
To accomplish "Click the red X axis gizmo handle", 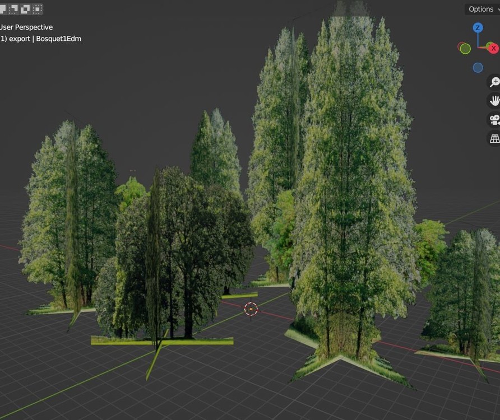I will [x=493, y=48].
